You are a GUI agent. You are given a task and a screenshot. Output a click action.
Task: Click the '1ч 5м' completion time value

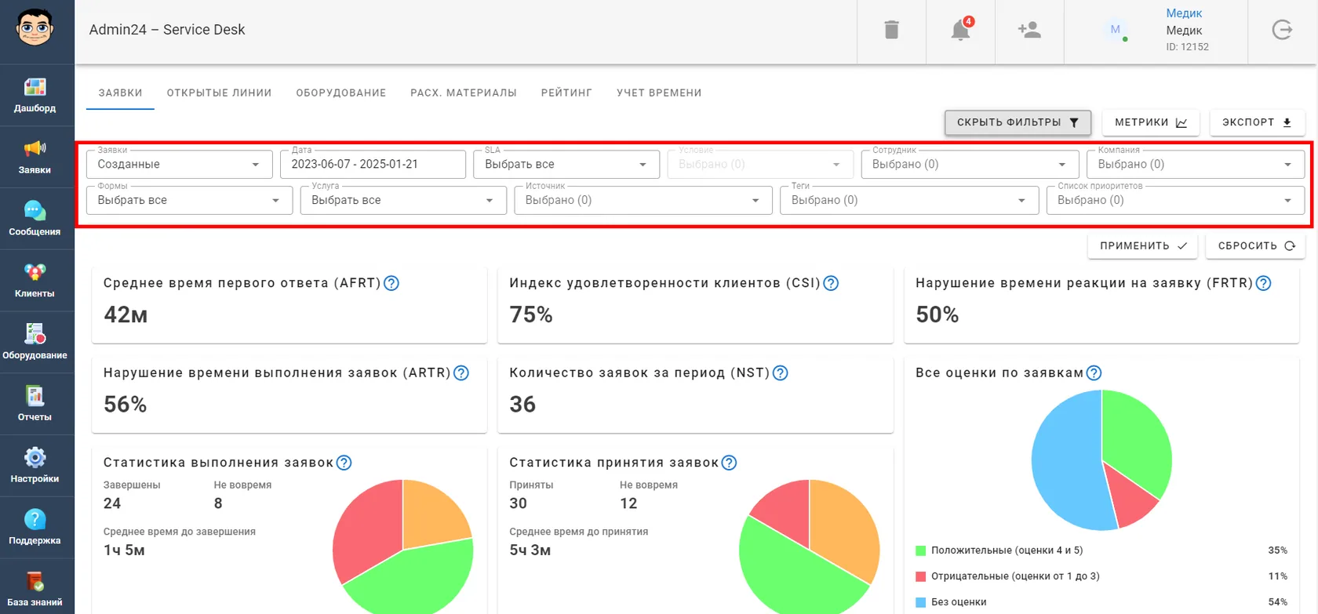coord(124,550)
